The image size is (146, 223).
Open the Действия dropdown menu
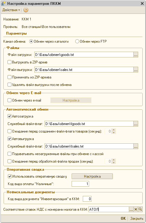coord(11,10)
